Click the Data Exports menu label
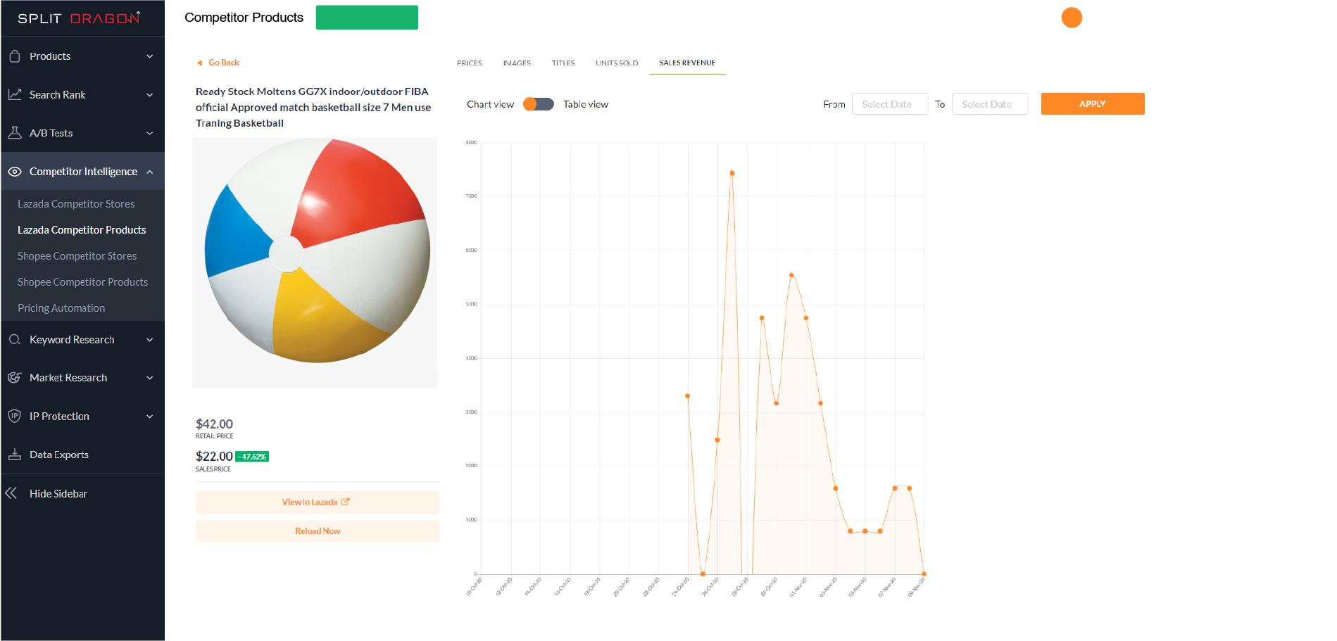The image size is (1337, 641). pos(59,455)
